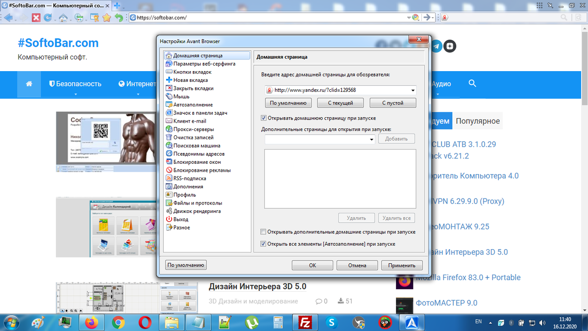Open 'Аудио' site menu item
The width and height of the screenshot is (588, 331).
(441, 84)
